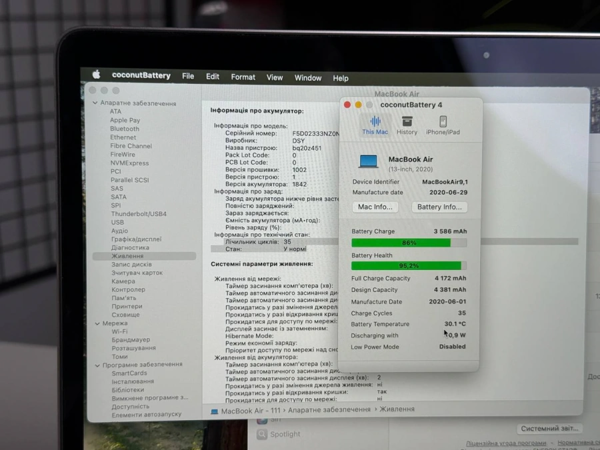600x450 pixels.
Task: Click the green Battery Health 95,2% bar
Action: [x=408, y=265]
